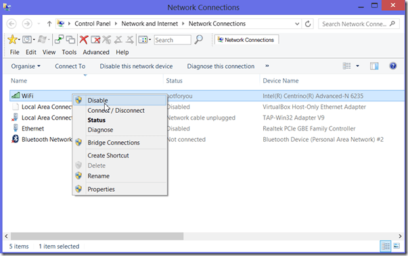The image size is (408, 256).
Task: Show more commands chevron in command bar
Action: click(267, 66)
